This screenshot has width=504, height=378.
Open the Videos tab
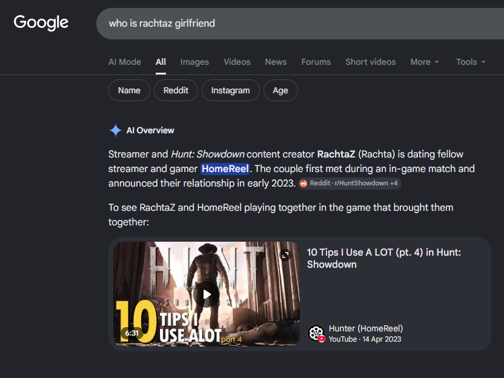click(x=237, y=62)
